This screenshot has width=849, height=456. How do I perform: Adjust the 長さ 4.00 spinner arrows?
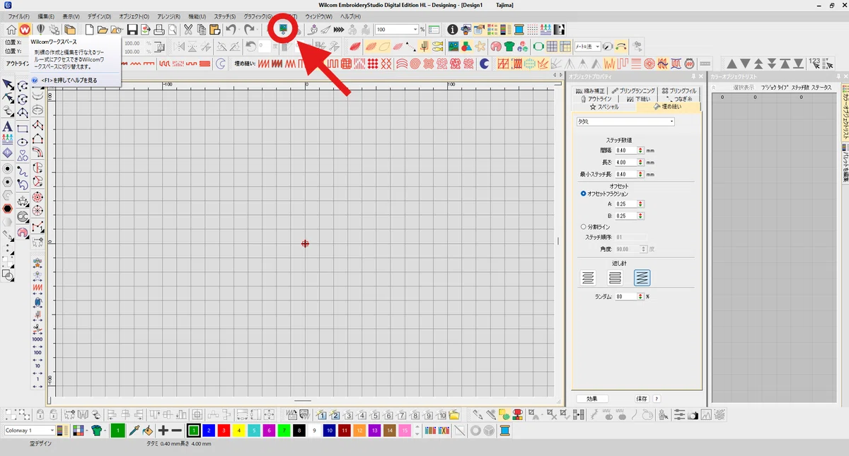point(640,162)
